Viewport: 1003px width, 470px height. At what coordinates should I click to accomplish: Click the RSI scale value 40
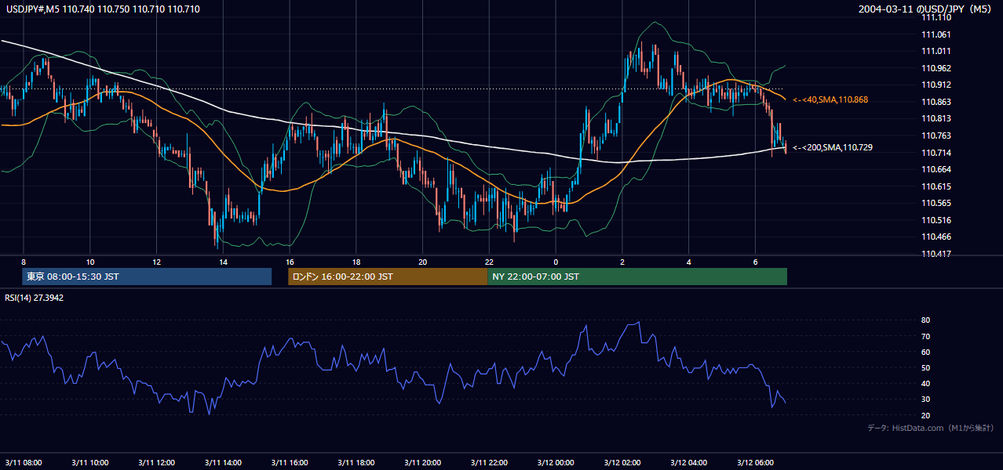(x=925, y=383)
